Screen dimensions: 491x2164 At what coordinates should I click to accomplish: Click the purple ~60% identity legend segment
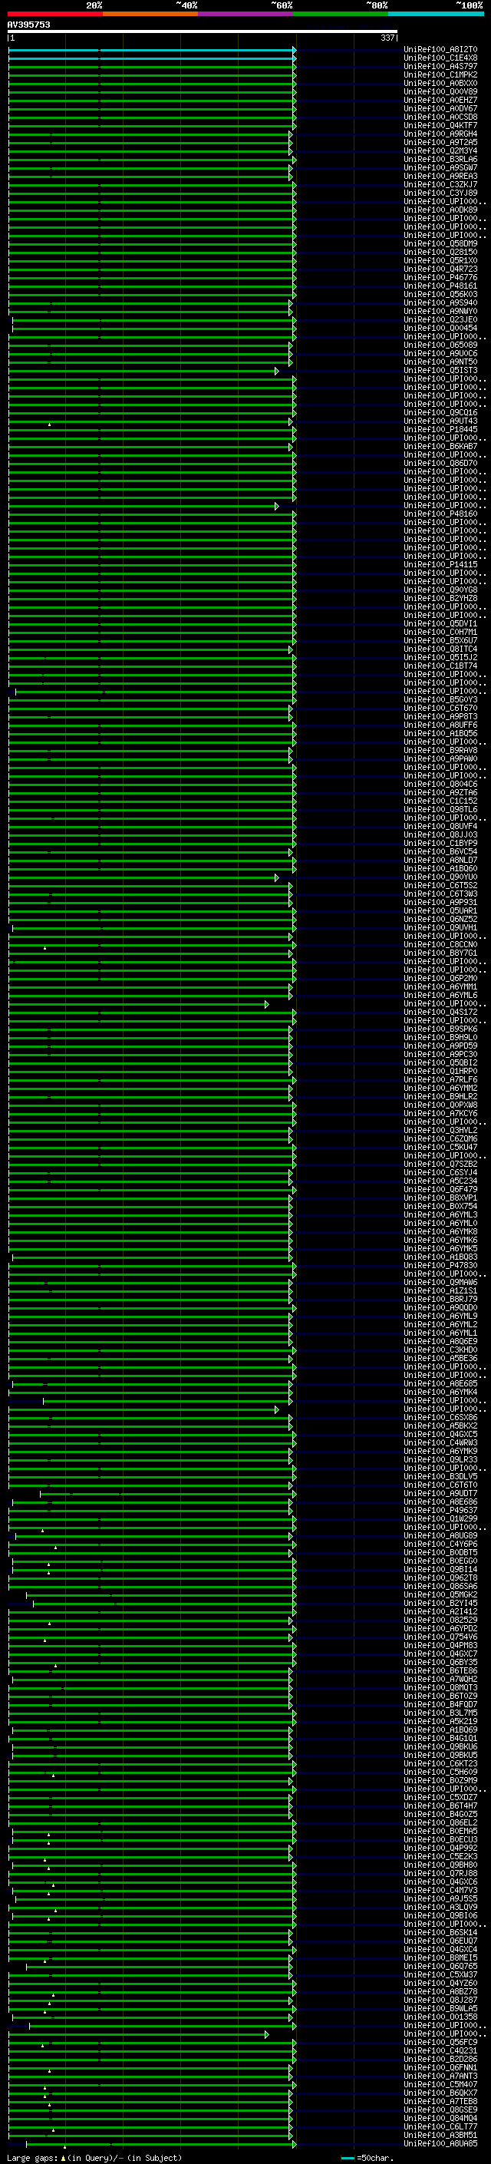(x=246, y=15)
